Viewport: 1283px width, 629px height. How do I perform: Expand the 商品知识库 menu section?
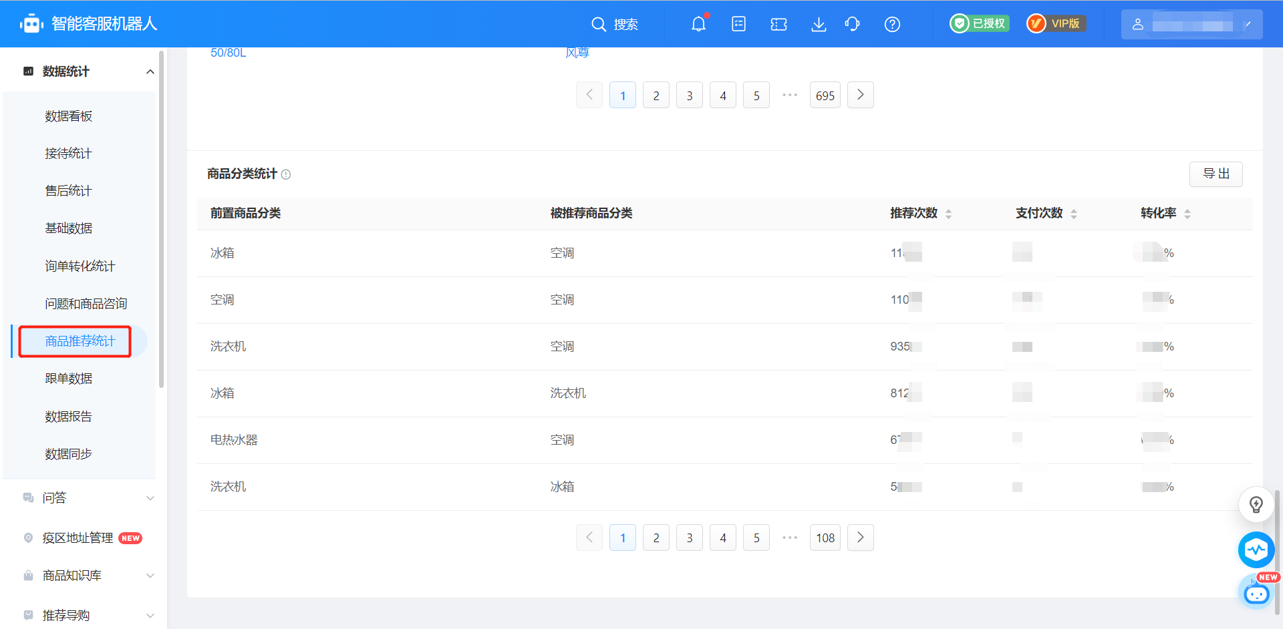click(150, 576)
